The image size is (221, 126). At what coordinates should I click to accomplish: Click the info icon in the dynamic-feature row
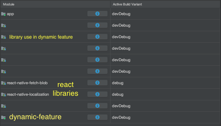pyautogui.click(x=97, y=117)
